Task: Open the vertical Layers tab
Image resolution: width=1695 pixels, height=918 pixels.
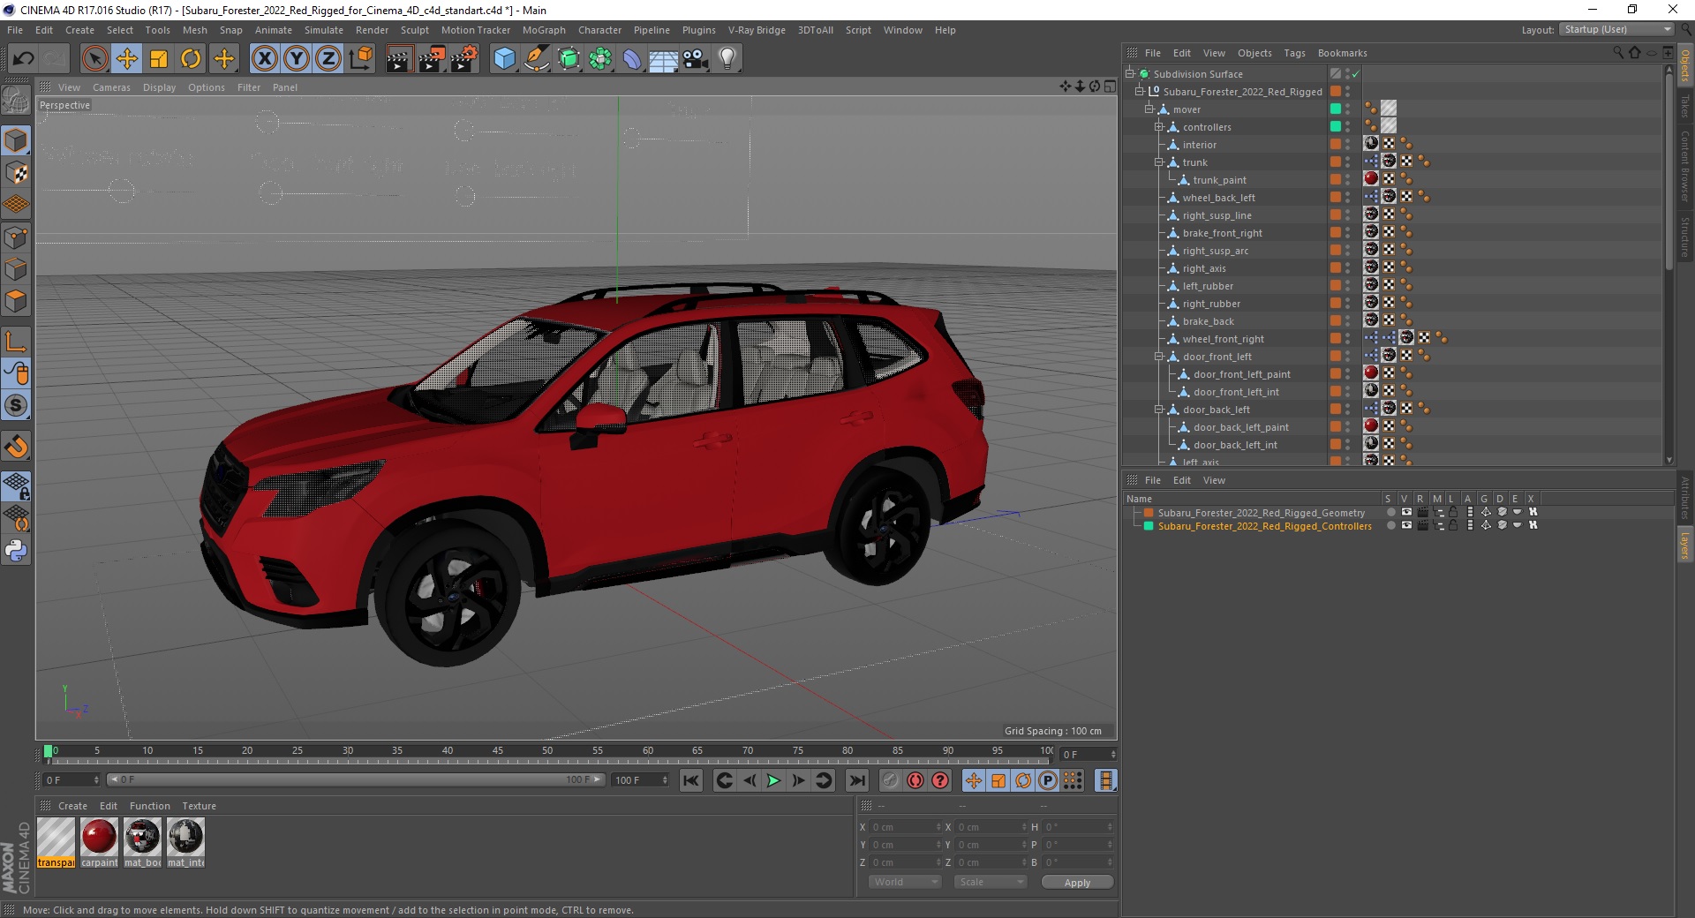Action: click(1685, 544)
